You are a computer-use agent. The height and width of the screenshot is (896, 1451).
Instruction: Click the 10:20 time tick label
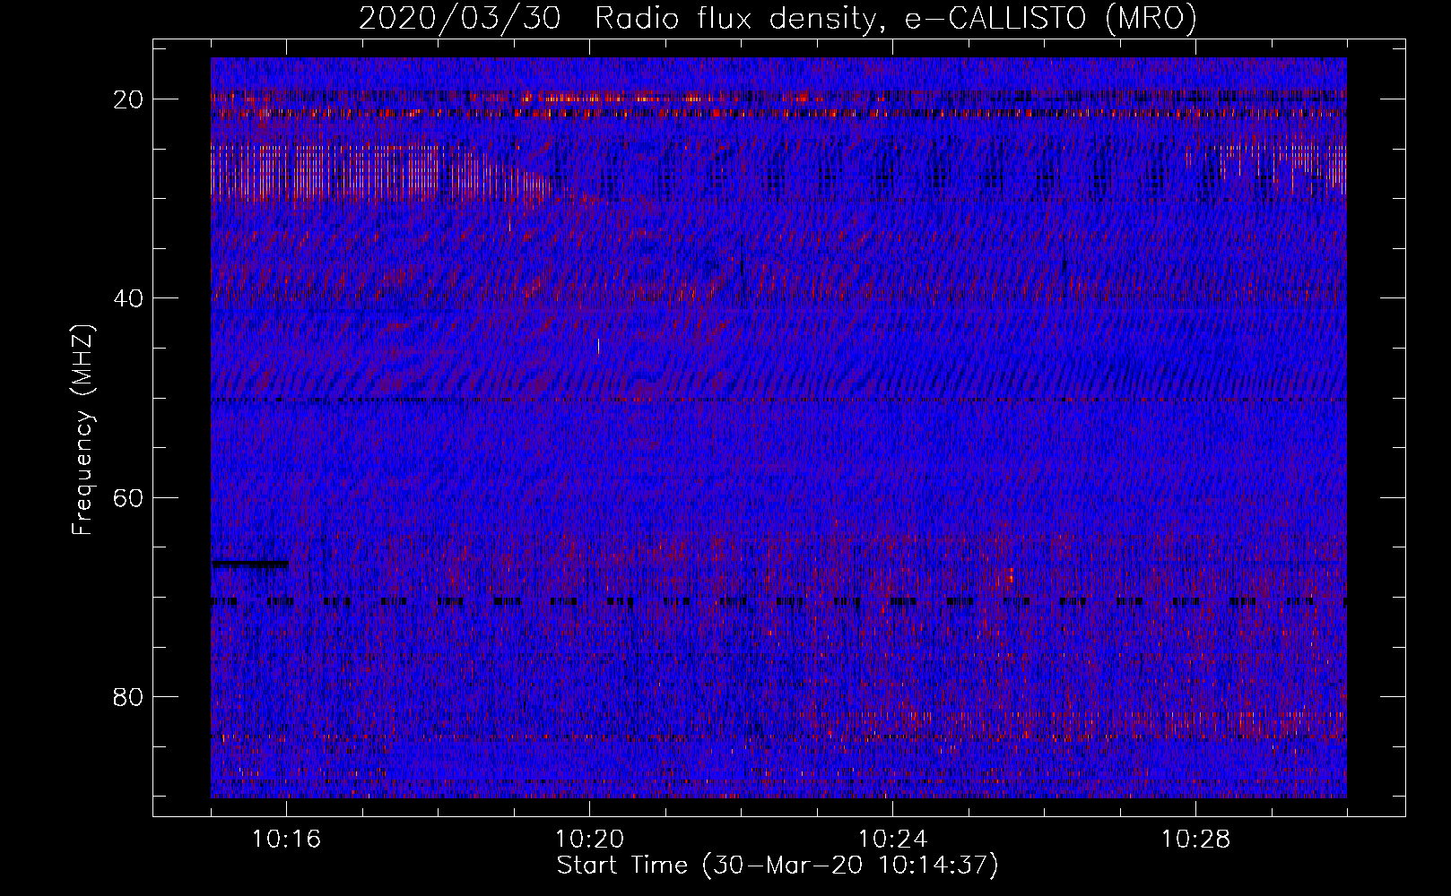590,840
